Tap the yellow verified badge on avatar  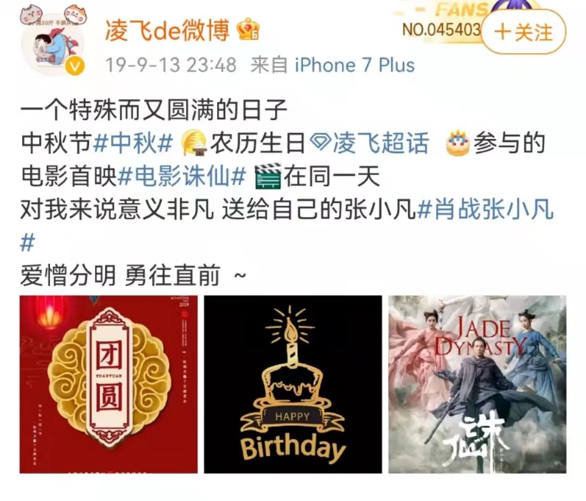pos(75,67)
